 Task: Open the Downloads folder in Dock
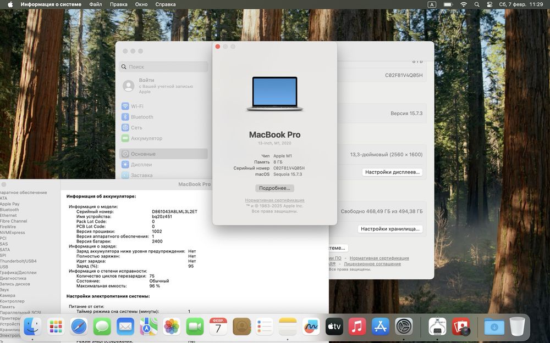[494, 327]
